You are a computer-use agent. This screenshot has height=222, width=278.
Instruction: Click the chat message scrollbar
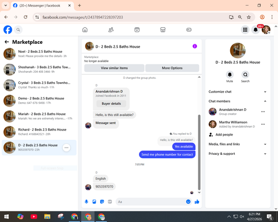click(x=199, y=152)
